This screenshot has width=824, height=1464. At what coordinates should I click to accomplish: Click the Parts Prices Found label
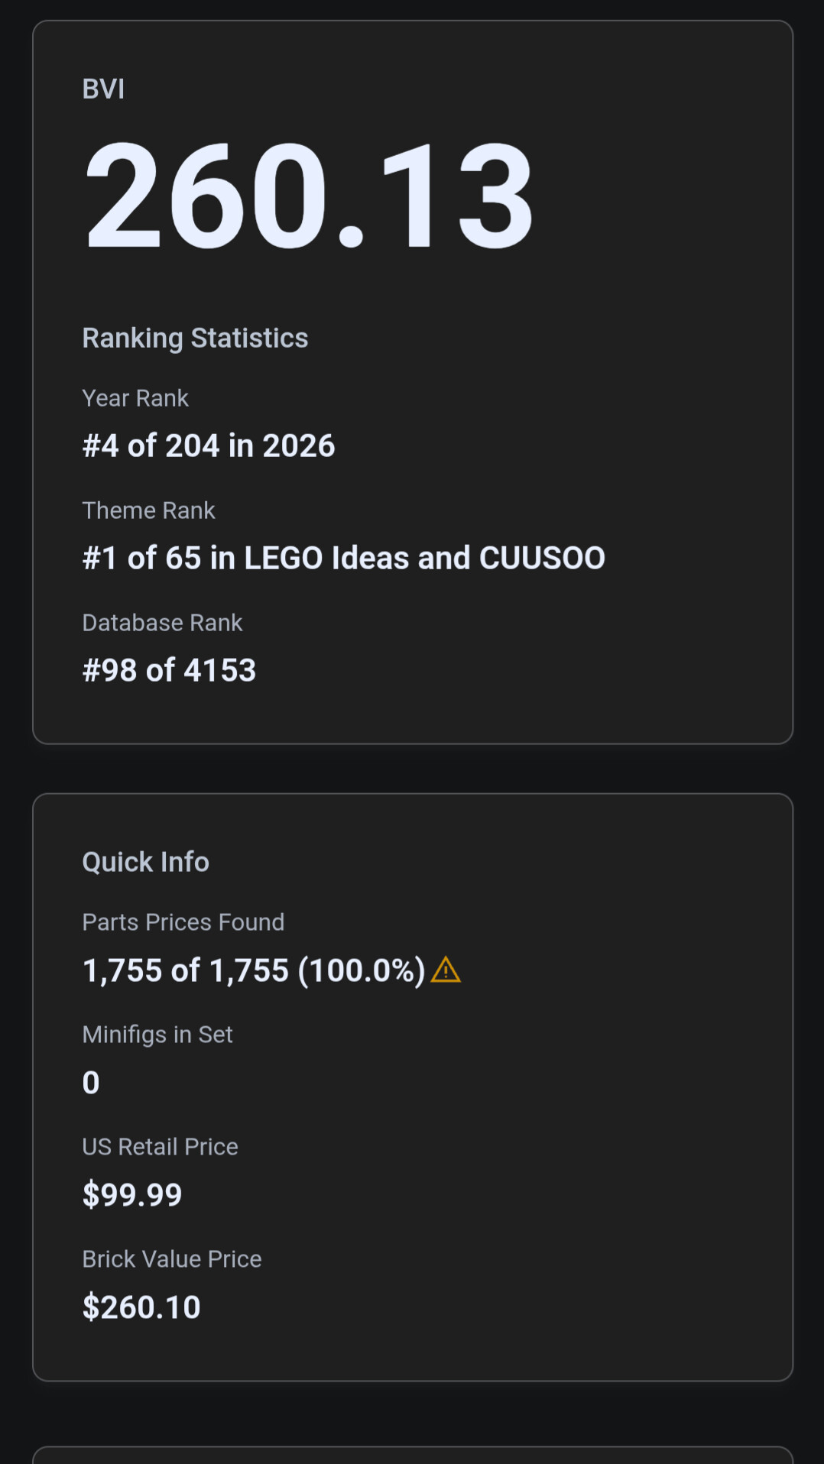183,922
